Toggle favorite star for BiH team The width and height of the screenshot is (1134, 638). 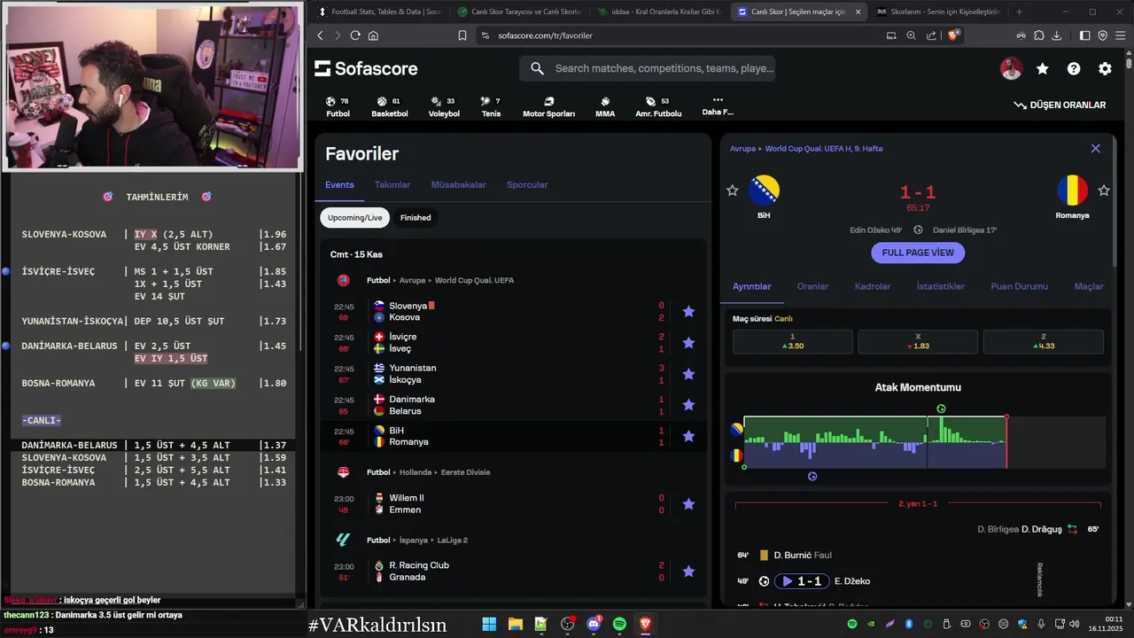pyautogui.click(x=733, y=191)
